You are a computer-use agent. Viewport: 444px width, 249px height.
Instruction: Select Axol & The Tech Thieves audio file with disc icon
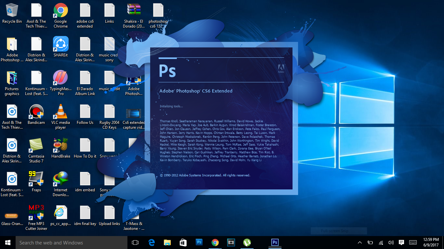12,117
